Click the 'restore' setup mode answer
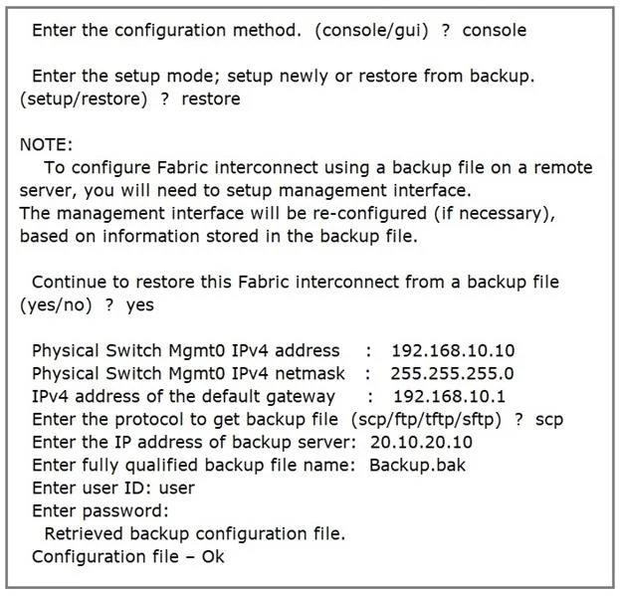Viewport: 620px width, 596px height. click(211, 99)
